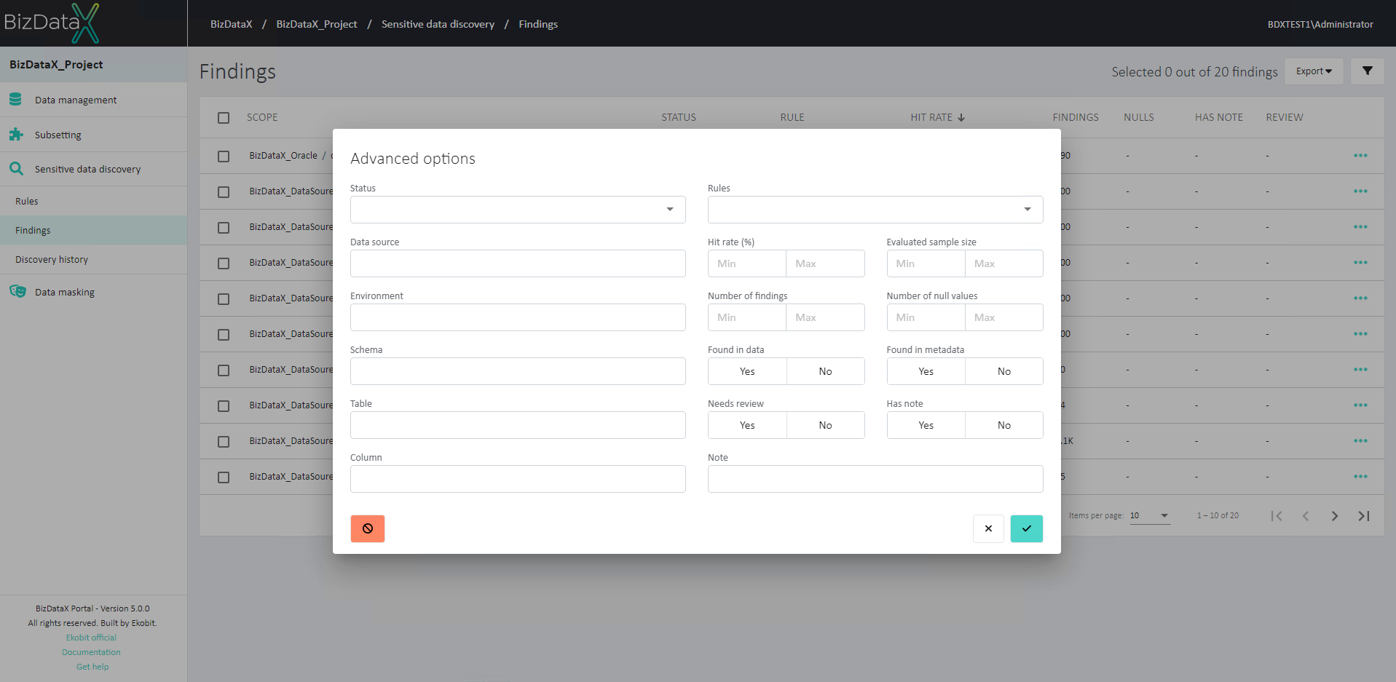Open the Sensitive data discovery menu item
Screen dimensions: 1396x682
coord(93,169)
